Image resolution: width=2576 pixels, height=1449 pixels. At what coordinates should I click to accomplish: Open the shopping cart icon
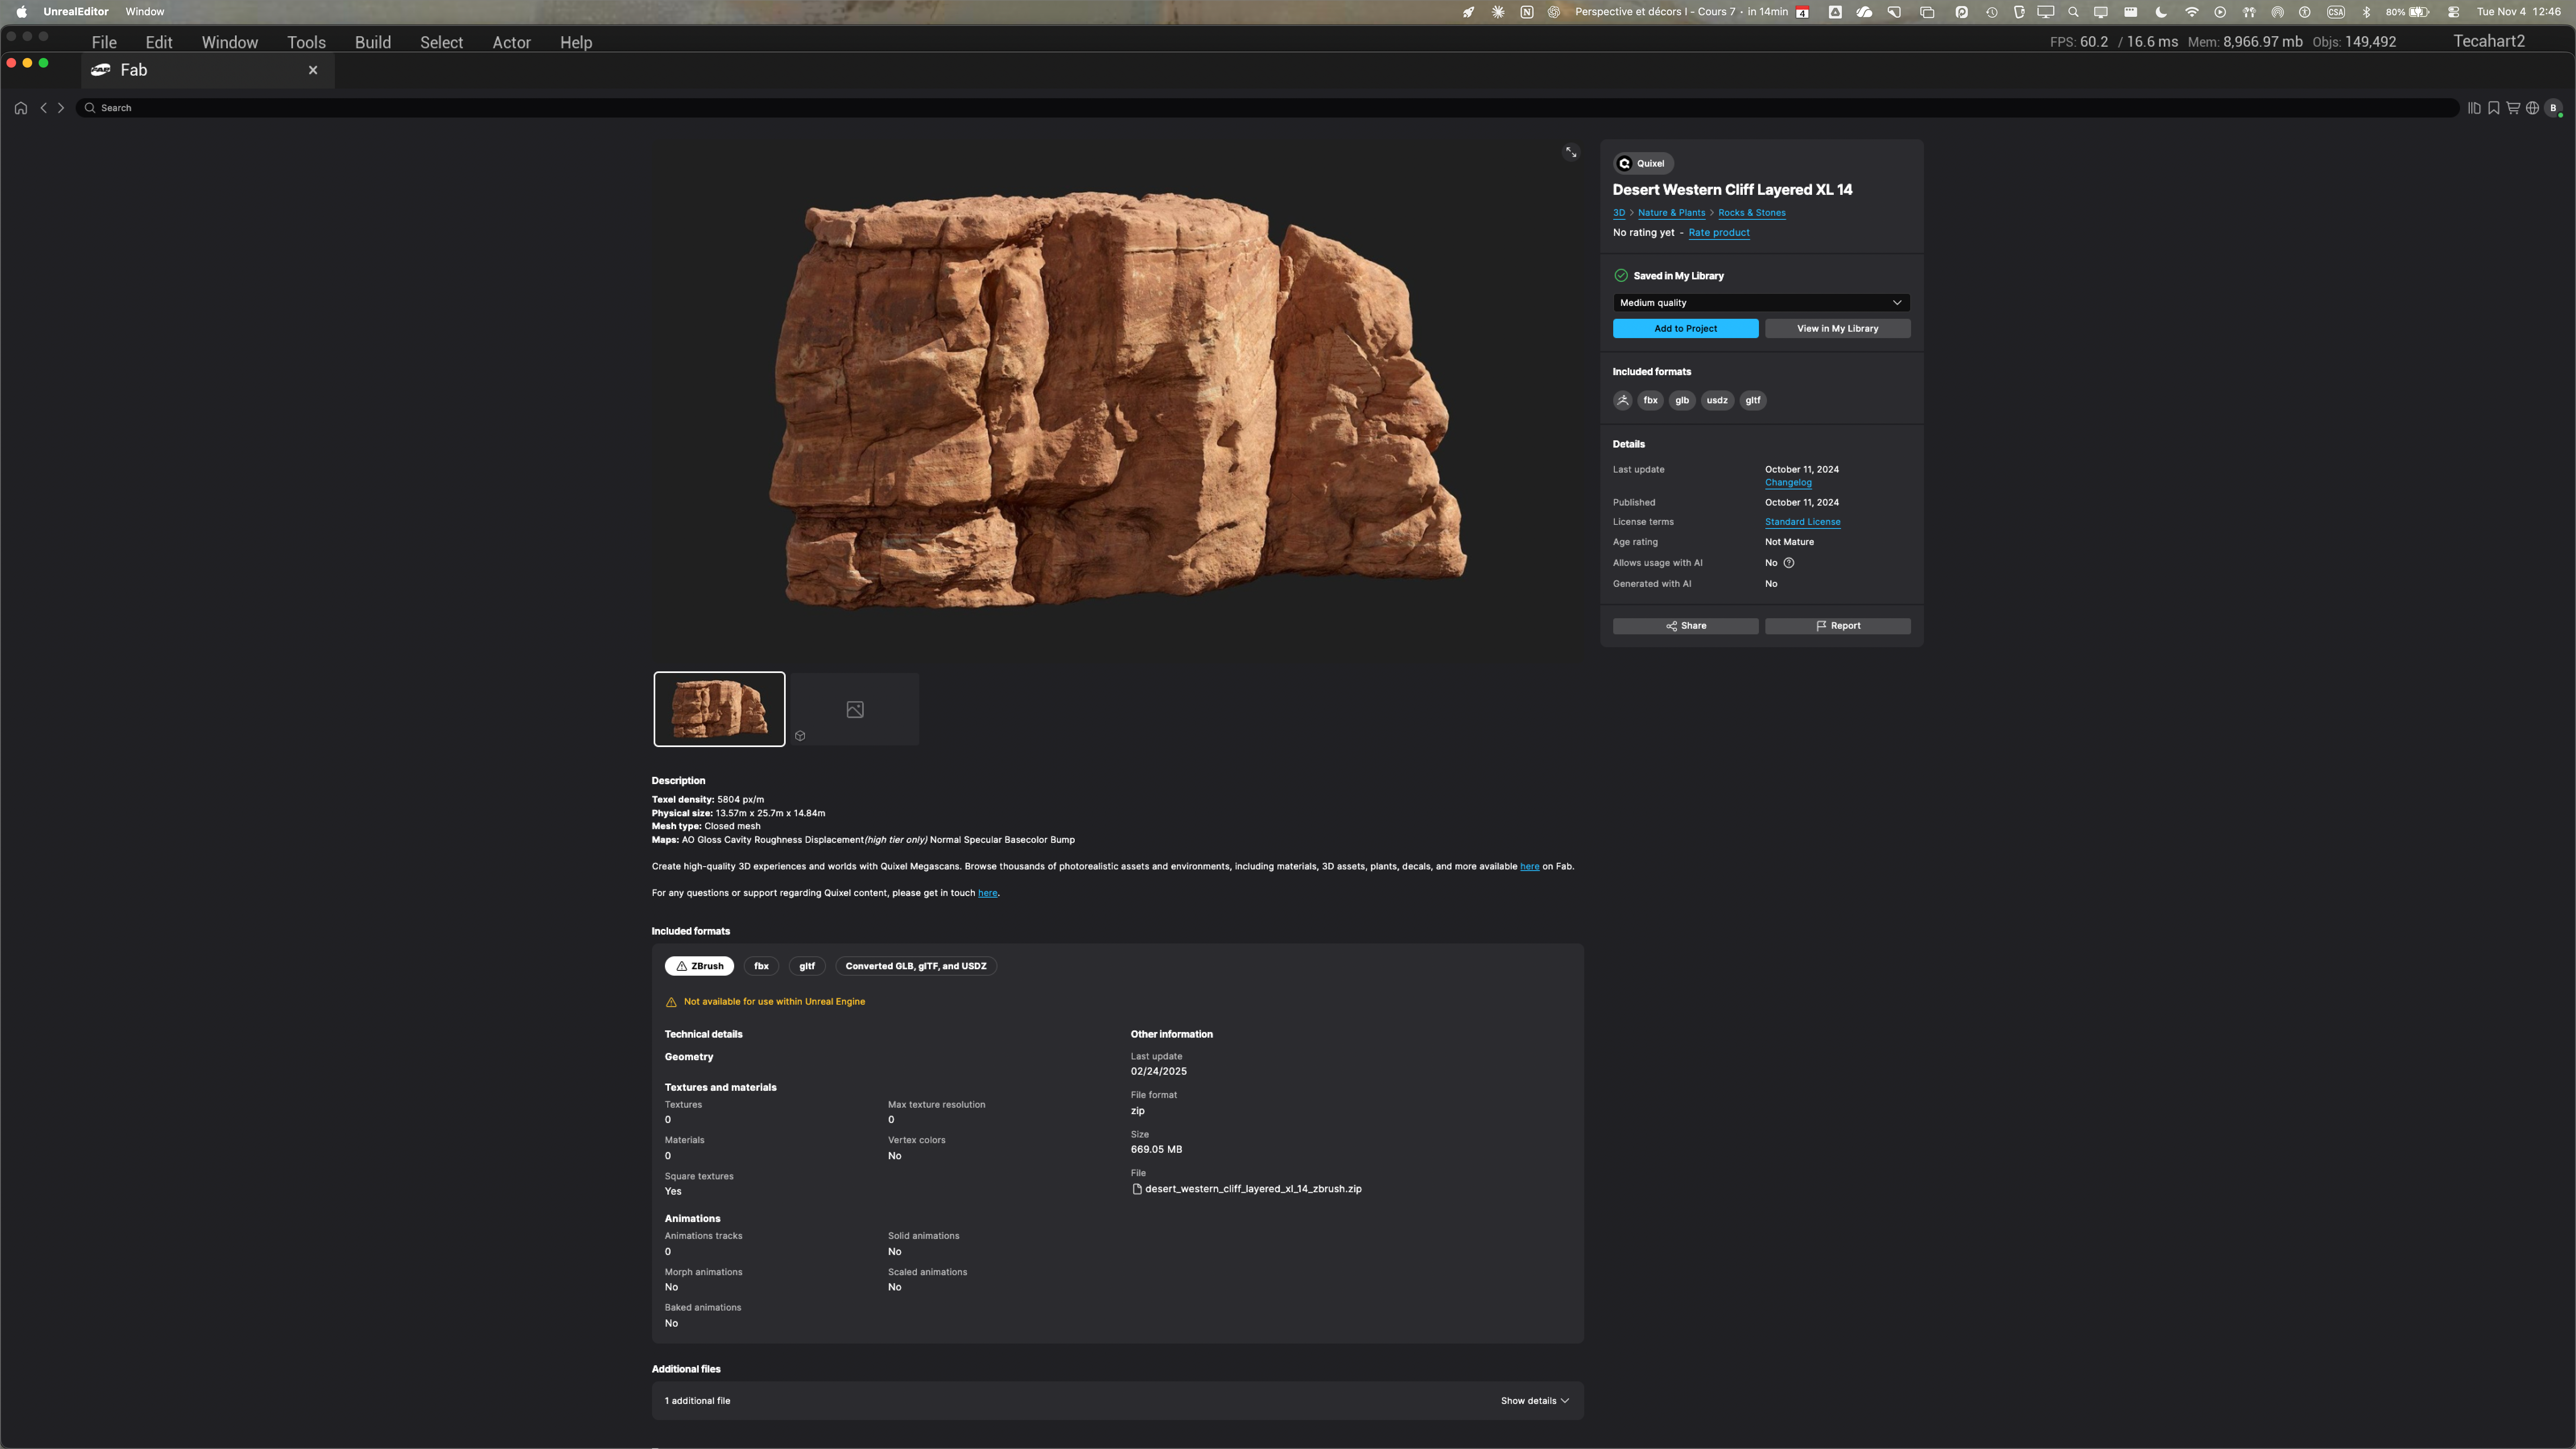click(x=2513, y=108)
